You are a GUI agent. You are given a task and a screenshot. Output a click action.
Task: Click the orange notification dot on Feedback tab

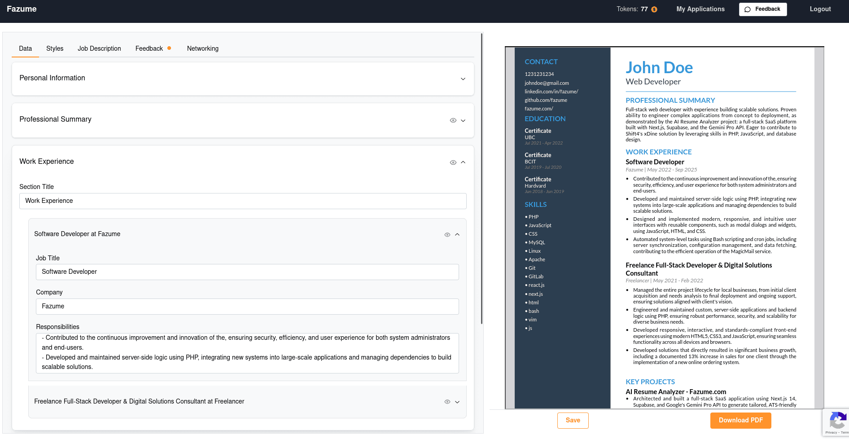point(169,48)
